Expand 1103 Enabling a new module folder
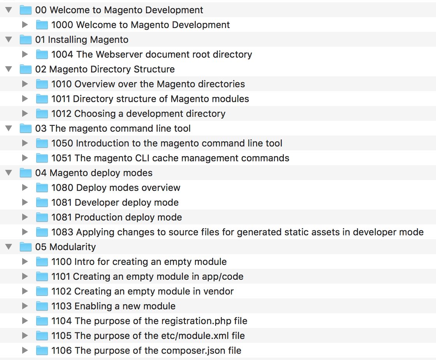Screen dimensions: 436x360 coord(25,306)
